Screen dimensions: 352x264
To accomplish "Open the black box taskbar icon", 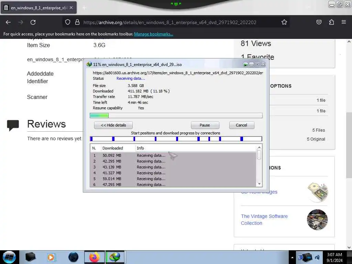I will pyautogui.click(x=30, y=257).
